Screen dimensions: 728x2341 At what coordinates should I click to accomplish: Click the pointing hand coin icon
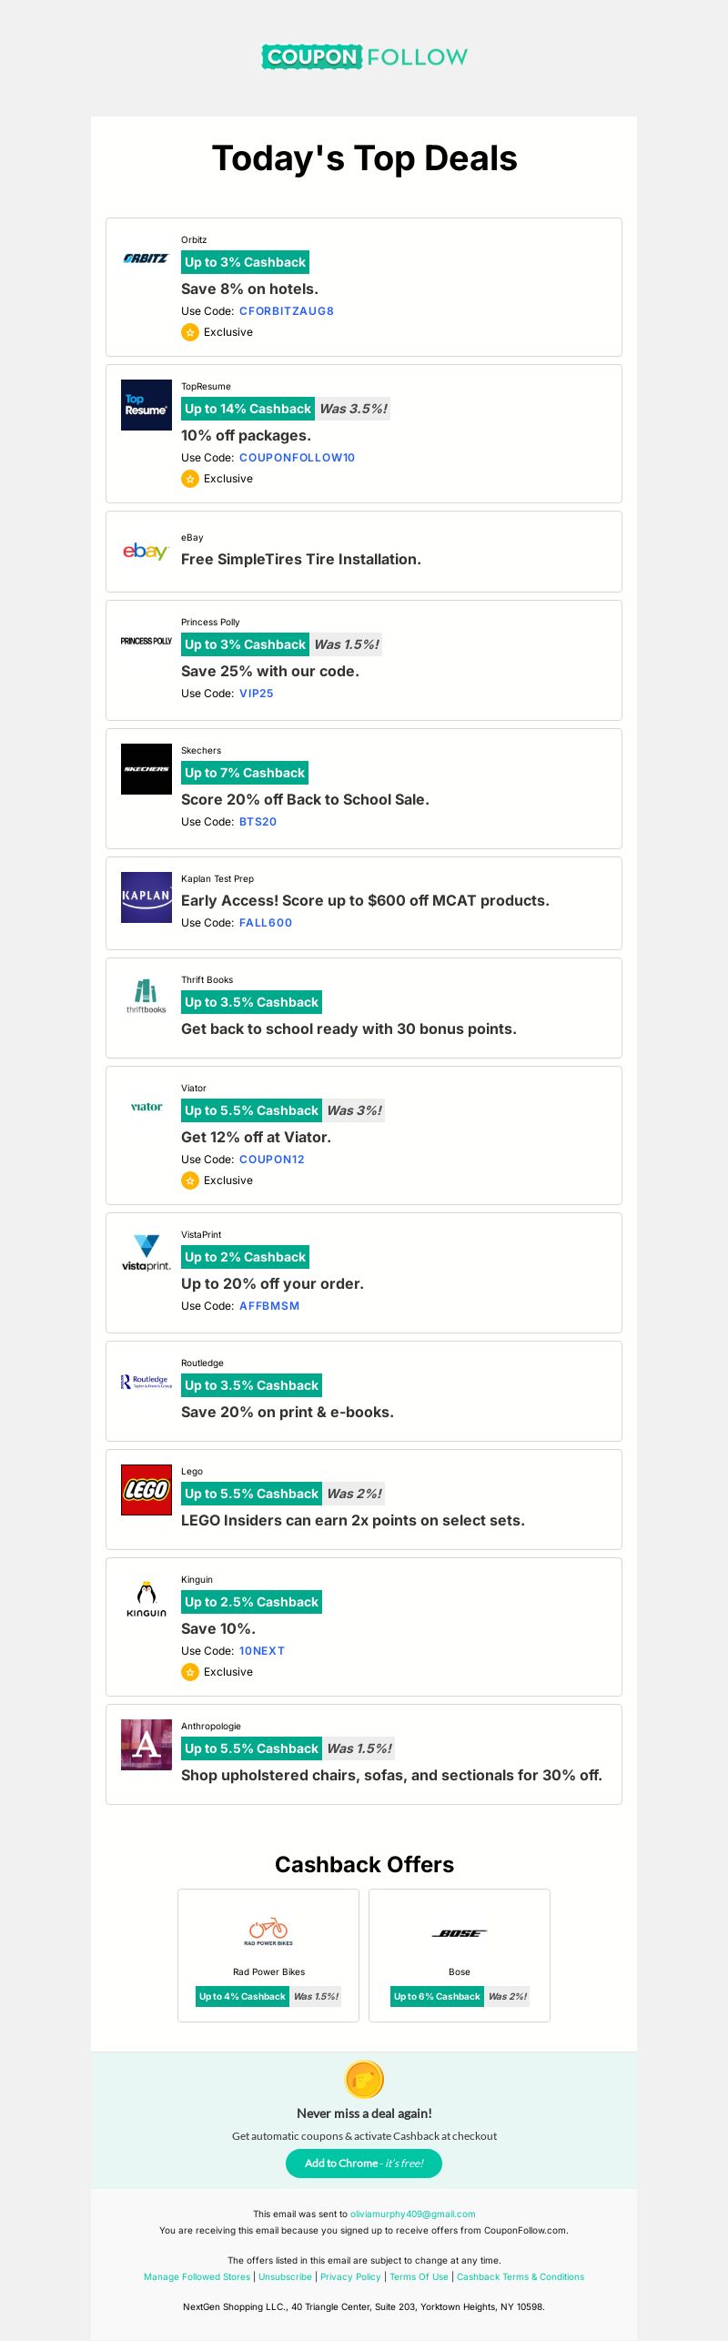(364, 2080)
